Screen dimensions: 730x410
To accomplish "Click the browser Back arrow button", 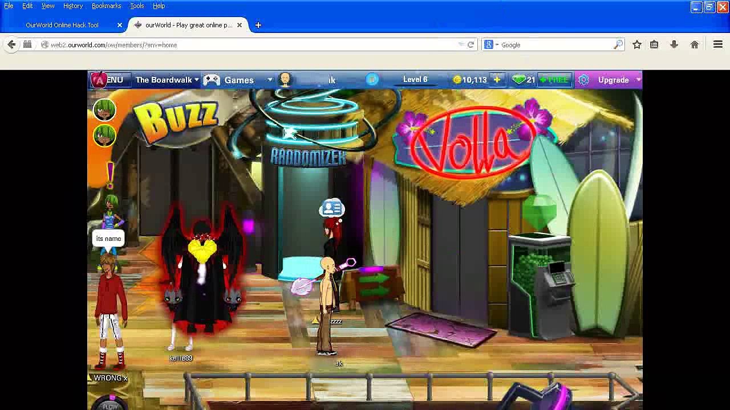I will [11, 44].
